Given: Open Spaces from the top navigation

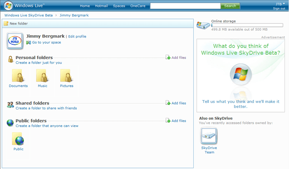Looking at the screenshot, I should click(119, 6).
